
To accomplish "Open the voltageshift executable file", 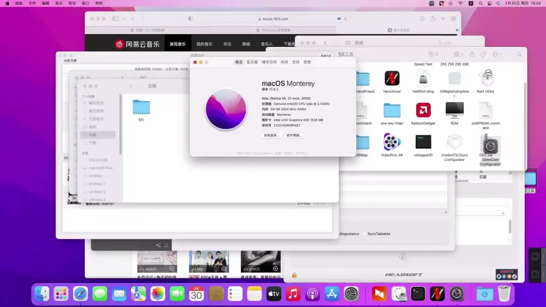I will pos(423,142).
